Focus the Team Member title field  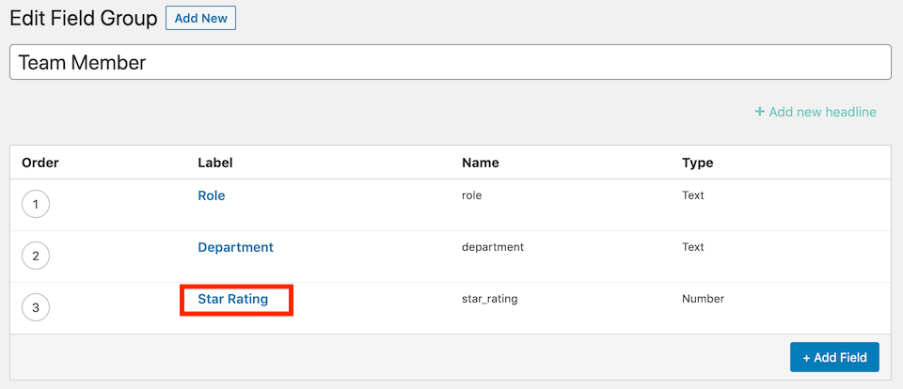[451, 62]
